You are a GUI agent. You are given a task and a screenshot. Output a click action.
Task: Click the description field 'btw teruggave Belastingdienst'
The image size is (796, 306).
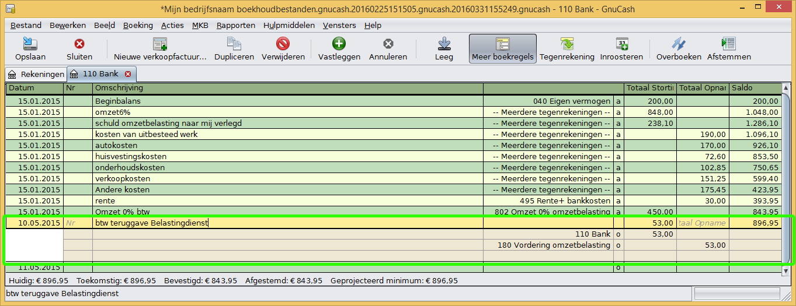pos(288,223)
